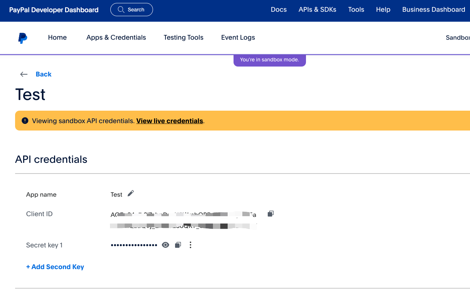Click the PayPal logo icon
Screen dimensions: 470x300
23,38
